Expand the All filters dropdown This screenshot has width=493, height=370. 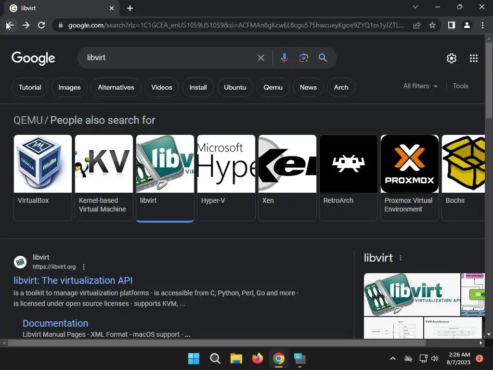(420, 86)
